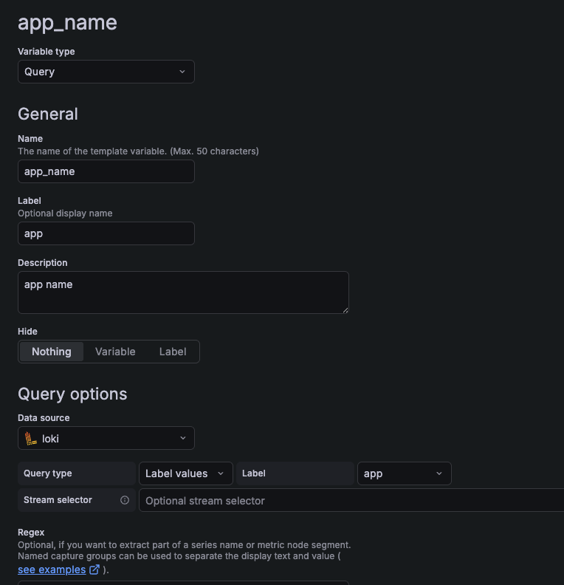The width and height of the screenshot is (564, 585).
Task: Click the Stream selector info icon
Action: [125, 500]
